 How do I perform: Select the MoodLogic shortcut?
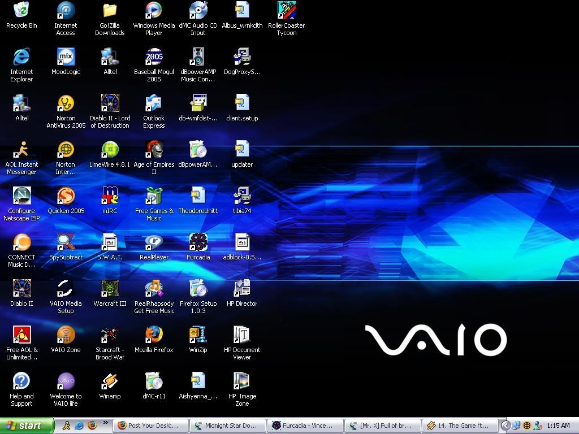coord(66,57)
